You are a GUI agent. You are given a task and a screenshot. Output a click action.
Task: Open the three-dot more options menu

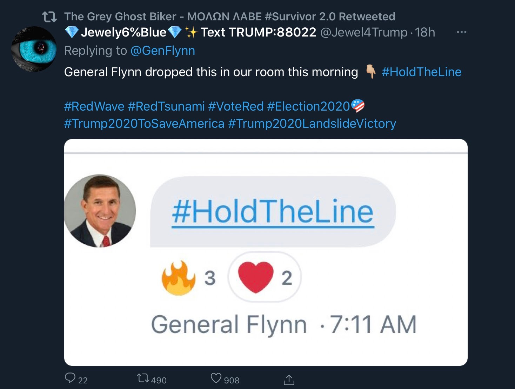[x=461, y=32]
